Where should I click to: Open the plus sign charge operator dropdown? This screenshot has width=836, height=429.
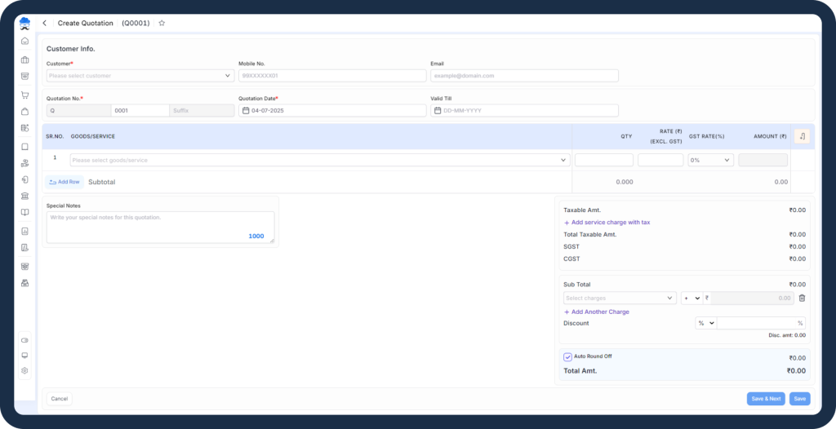[x=691, y=299]
